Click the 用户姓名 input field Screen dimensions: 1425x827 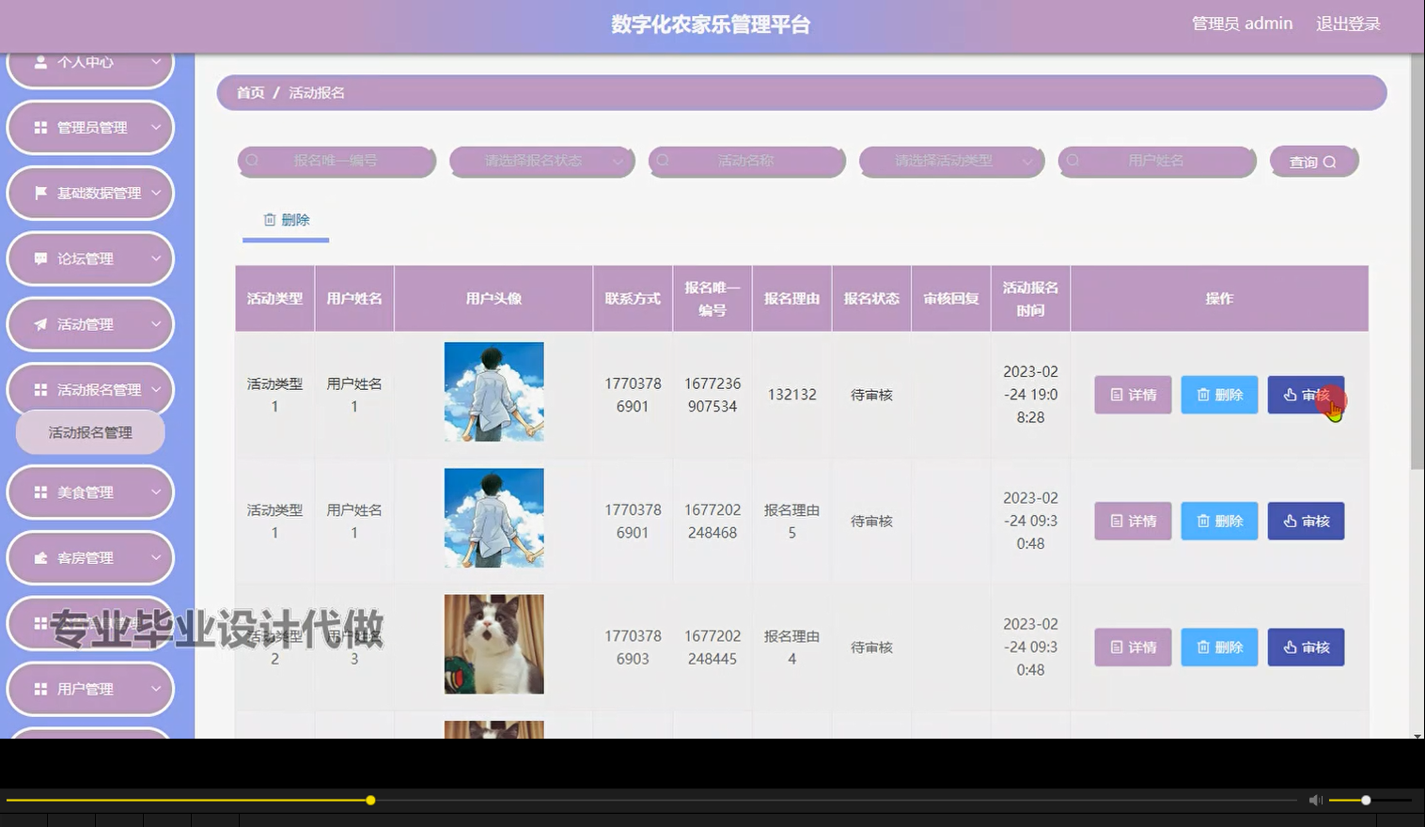coord(1157,161)
